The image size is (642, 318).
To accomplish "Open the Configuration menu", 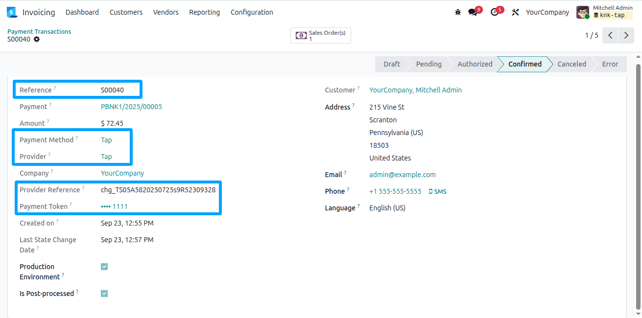I will [252, 12].
